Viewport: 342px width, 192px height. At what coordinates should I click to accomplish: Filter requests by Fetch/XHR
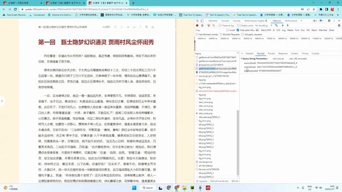(x=266, y=30)
